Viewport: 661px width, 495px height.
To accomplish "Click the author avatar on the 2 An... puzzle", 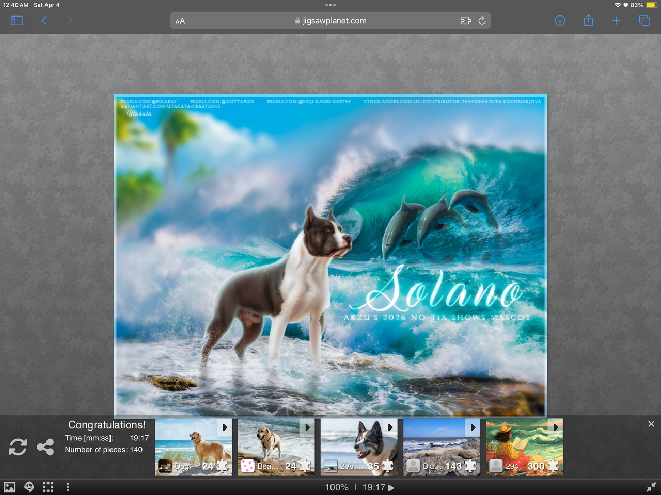I will point(330,466).
